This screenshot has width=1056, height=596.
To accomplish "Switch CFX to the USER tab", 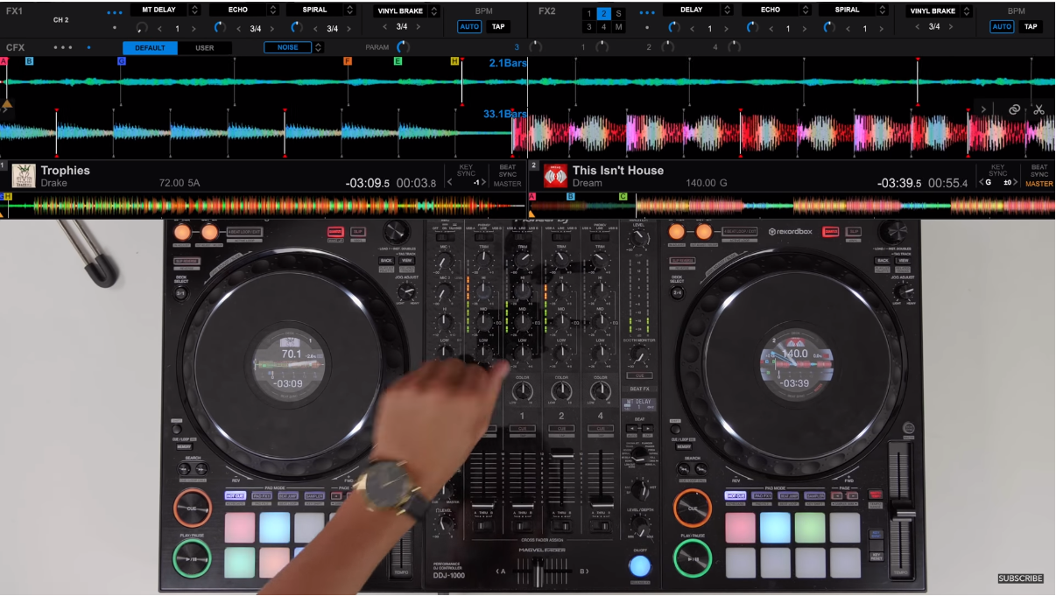I will point(206,46).
